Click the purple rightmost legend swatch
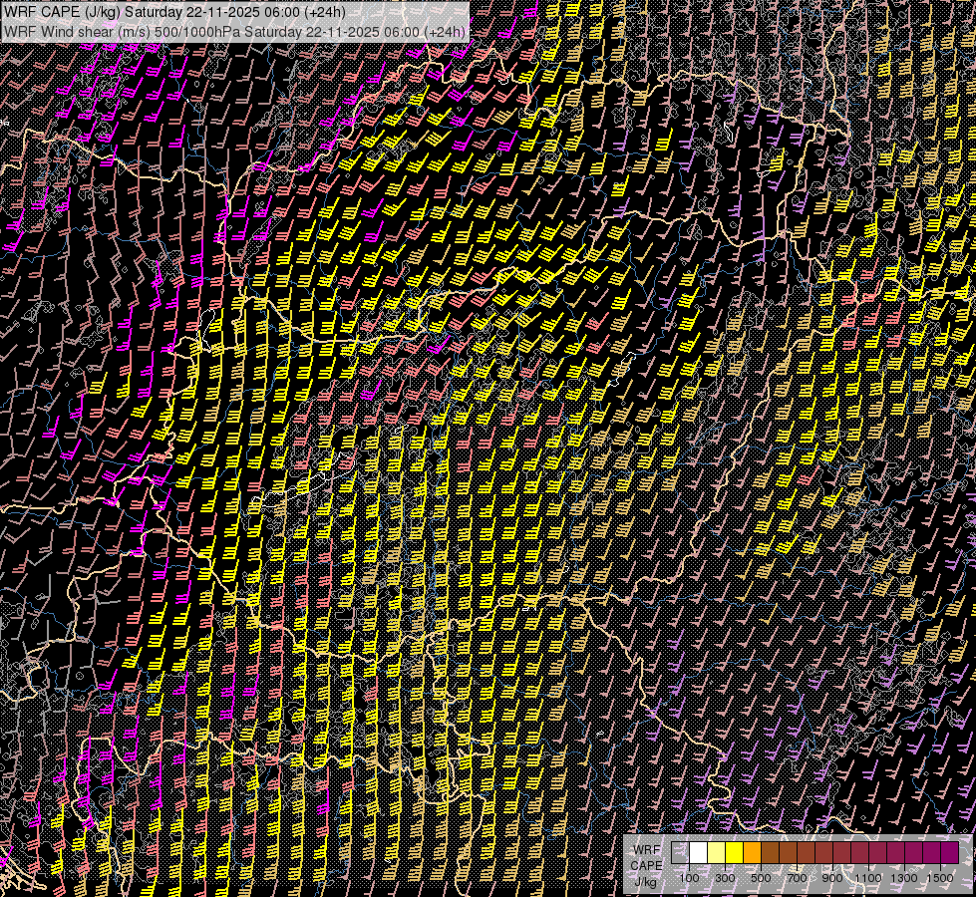This screenshot has width=976, height=897. pos(950,852)
